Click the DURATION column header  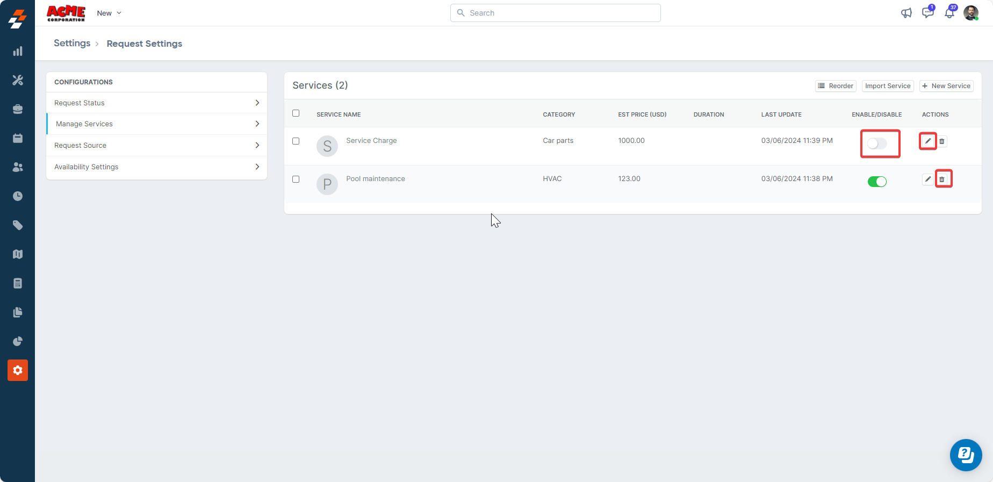(x=709, y=114)
